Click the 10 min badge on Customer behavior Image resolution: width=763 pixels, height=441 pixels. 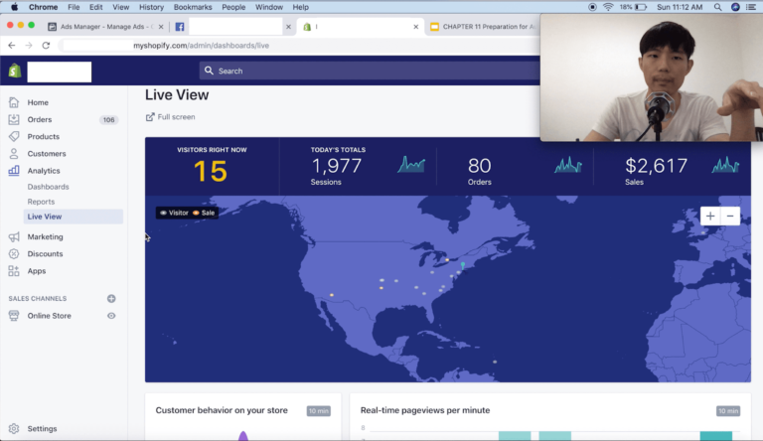click(319, 411)
